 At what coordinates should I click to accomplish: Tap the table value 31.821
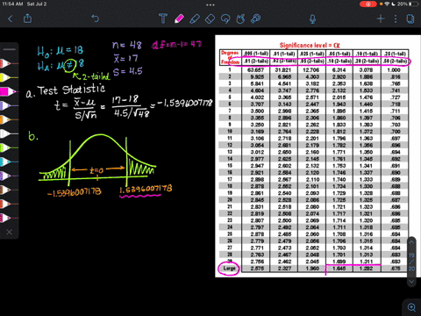tap(283, 70)
